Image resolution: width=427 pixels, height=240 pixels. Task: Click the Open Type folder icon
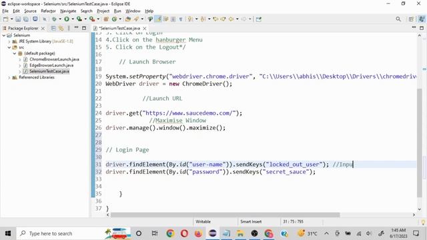coord(127,19)
